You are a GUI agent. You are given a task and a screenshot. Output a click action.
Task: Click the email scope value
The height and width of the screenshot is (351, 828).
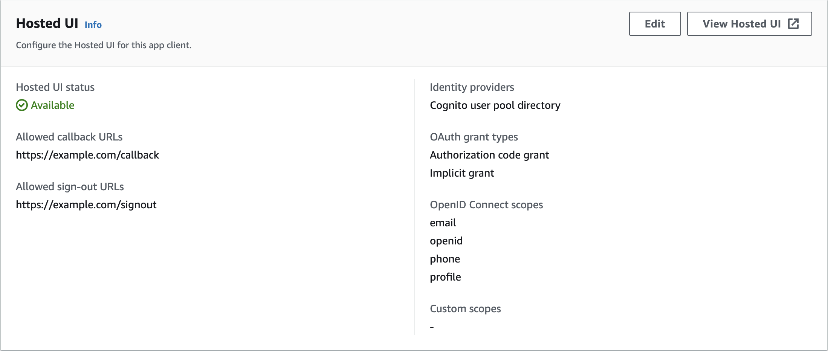[443, 223]
